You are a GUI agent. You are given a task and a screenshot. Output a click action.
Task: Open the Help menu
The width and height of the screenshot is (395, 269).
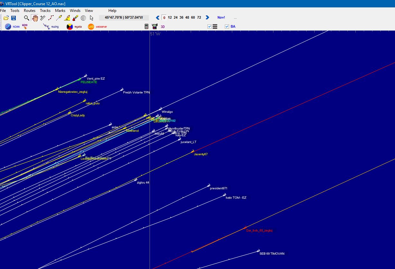(x=112, y=11)
